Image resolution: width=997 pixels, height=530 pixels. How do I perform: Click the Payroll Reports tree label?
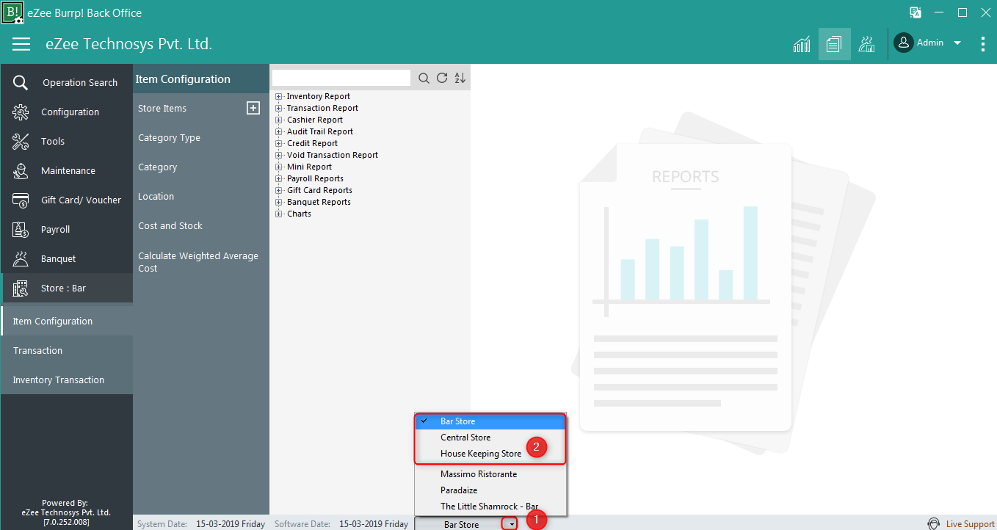tap(315, 178)
